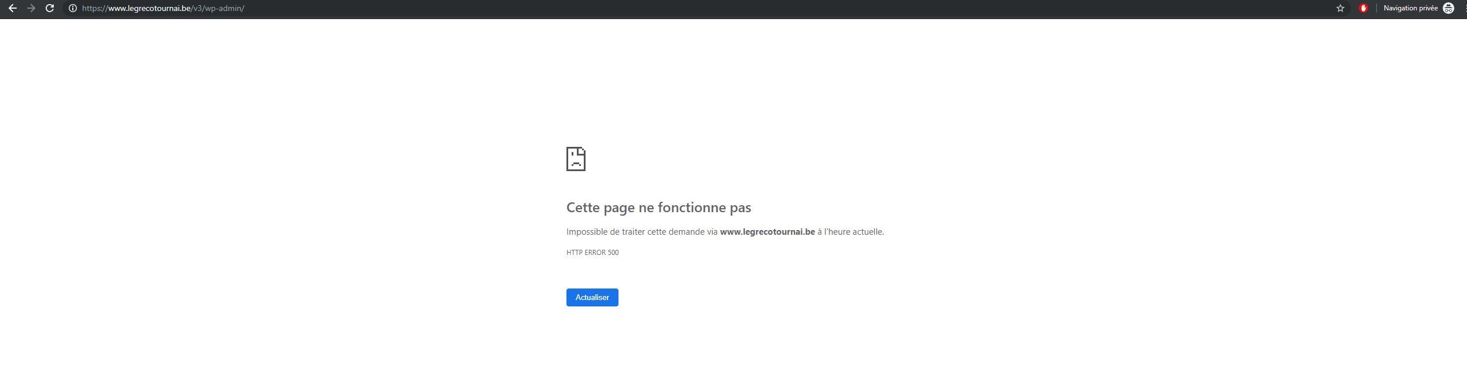1467x381 pixels.
Task: Go back to the previous page
Action: click(x=12, y=8)
